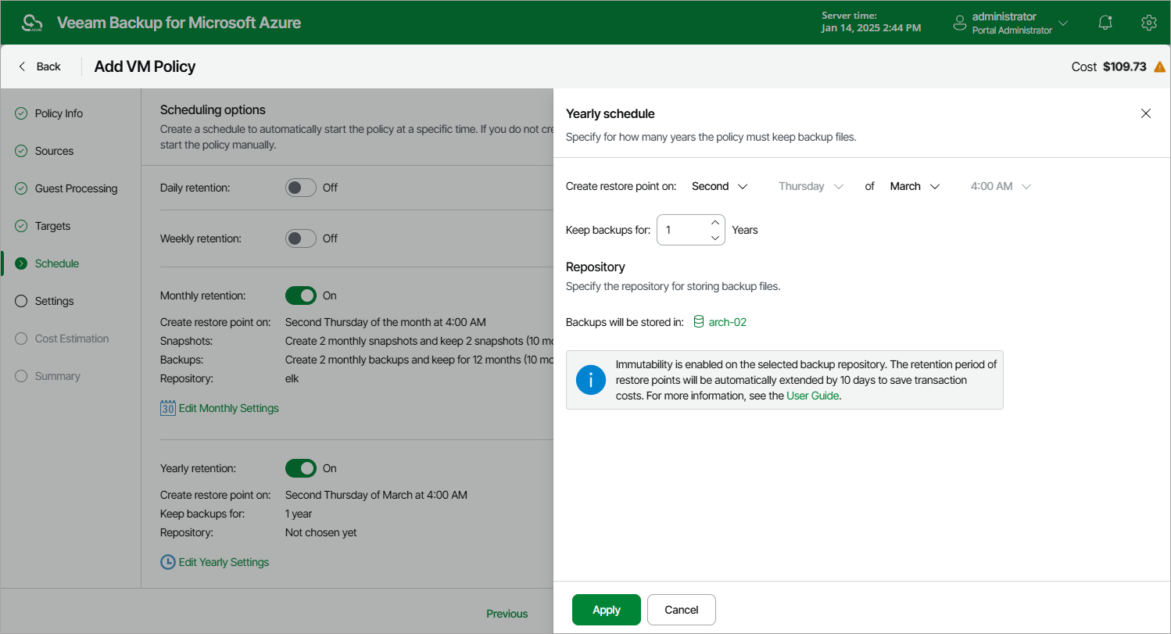Open the notifications bell icon

[1105, 23]
